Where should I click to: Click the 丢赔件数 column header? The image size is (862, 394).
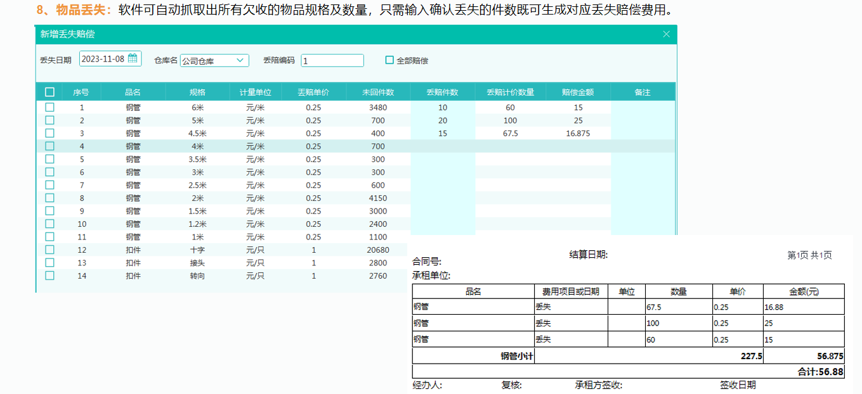pos(443,92)
